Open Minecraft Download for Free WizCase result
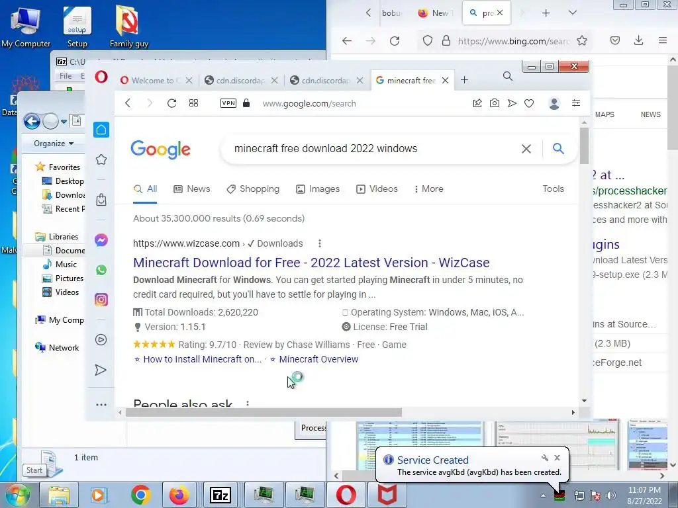Screen dimensions: 678x508 pos(311,263)
